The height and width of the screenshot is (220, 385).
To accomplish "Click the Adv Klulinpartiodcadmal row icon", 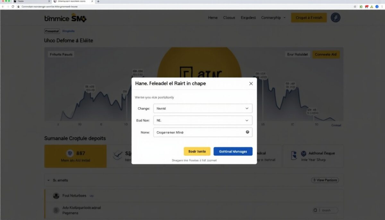I will pyautogui.click(x=56, y=210).
